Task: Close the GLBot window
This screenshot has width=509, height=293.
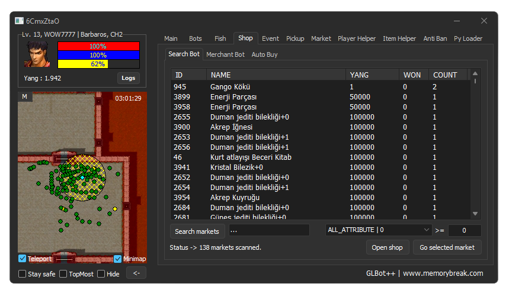Action: pos(484,21)
